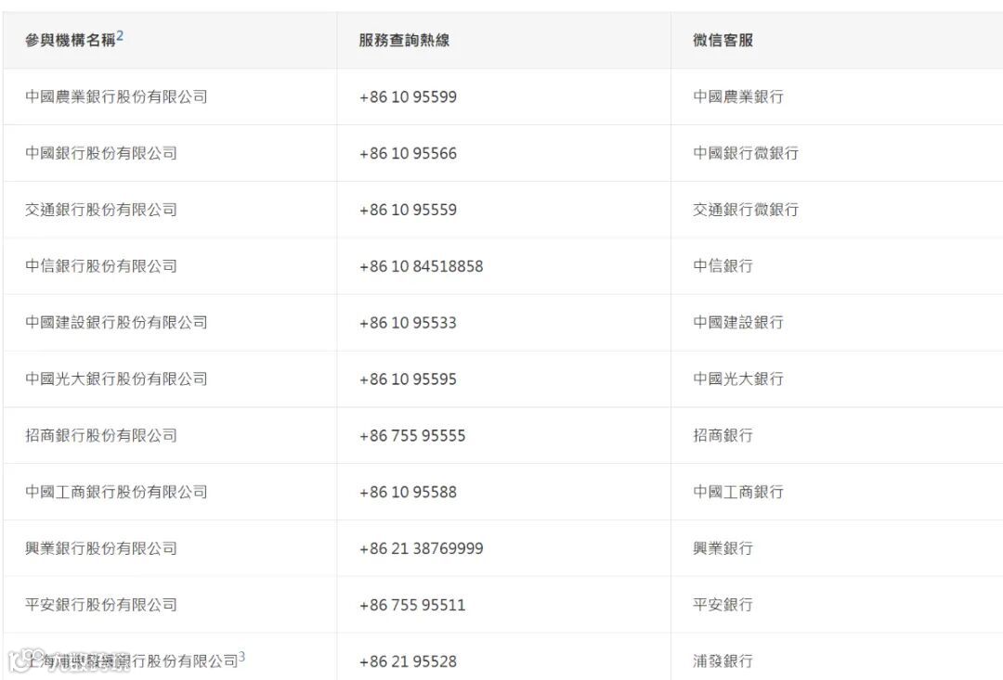
Task: Select WeChat name 中國農業銀行
Action: coord(738,96)
